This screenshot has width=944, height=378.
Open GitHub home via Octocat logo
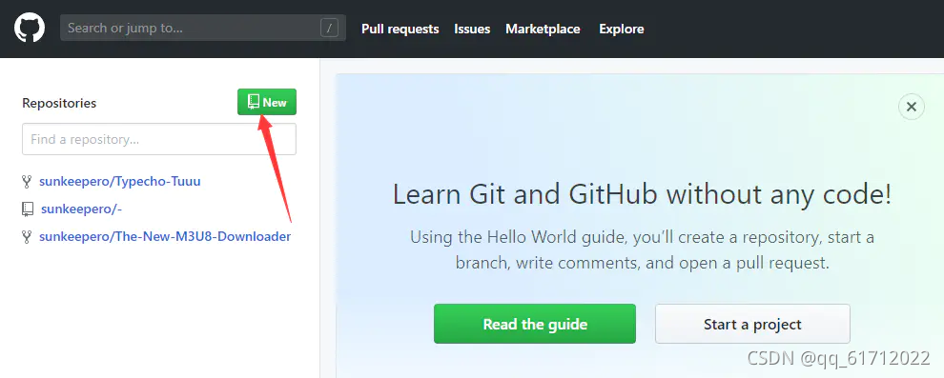pyautogui.click(x=30, y=29)
